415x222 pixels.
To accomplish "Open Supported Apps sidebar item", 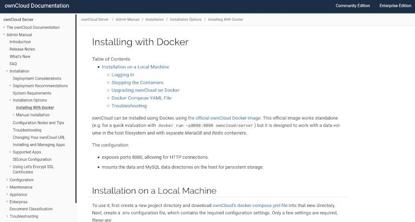I will [x=27, y=152].
